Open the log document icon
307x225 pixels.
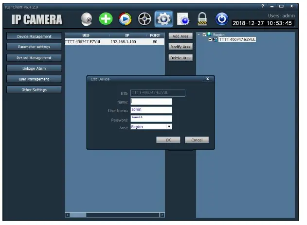[183, 19]
